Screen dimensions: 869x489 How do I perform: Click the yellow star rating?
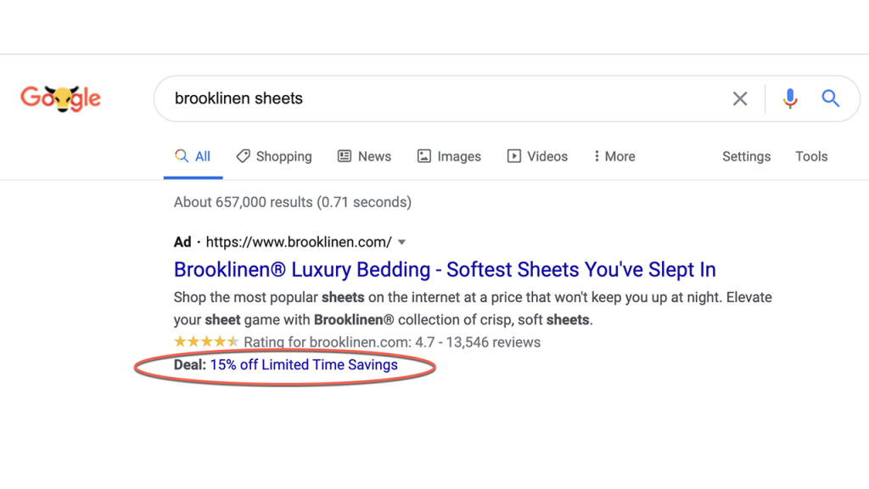tap(205, 341)
